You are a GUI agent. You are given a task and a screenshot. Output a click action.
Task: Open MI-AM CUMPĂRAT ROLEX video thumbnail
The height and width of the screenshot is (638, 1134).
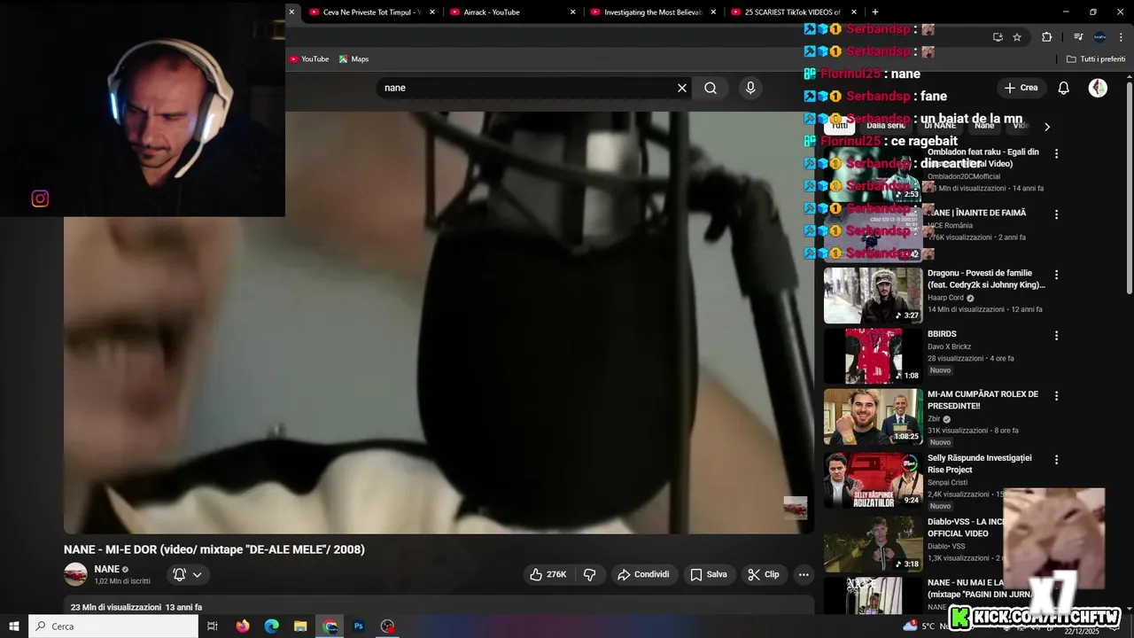(x=874, y=416)
